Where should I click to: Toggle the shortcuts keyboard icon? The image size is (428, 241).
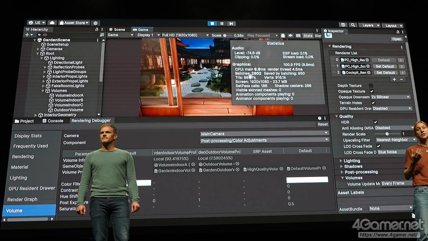[x=298, y=35]
